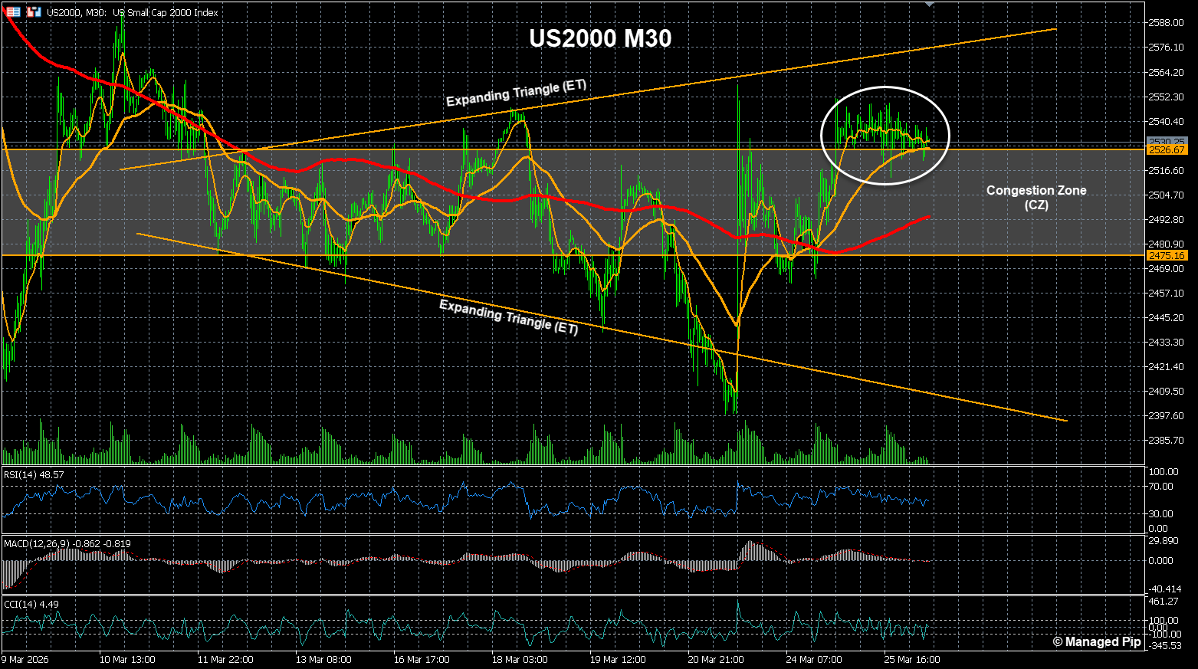Click the 'RSI(14) 48.57' indicator label

pos(34,475)
